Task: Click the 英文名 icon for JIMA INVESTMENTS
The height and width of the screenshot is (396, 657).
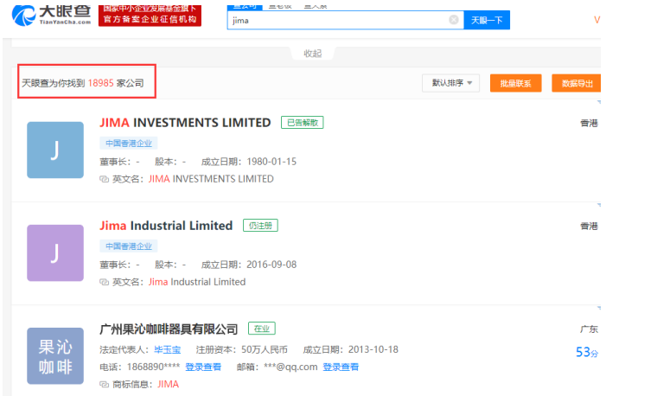Action: pos(104,179)
